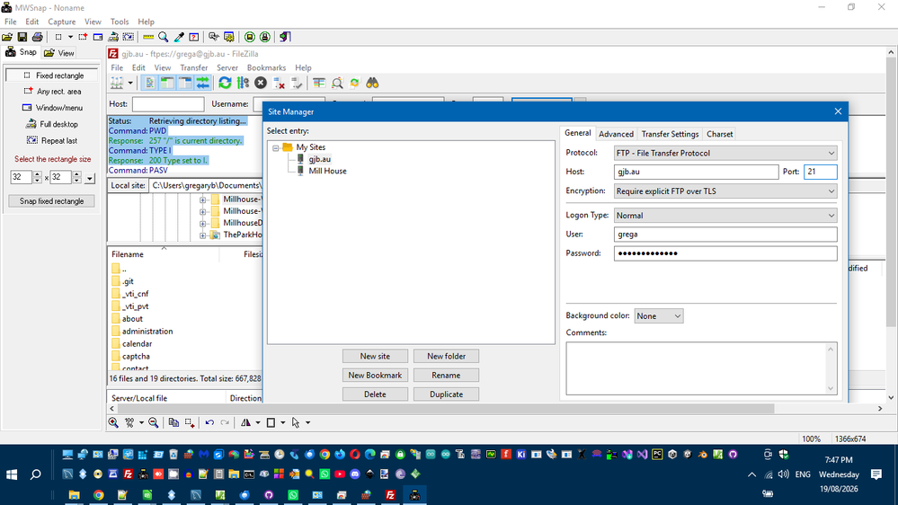Switch to the Transfer Settings tab

670,134
